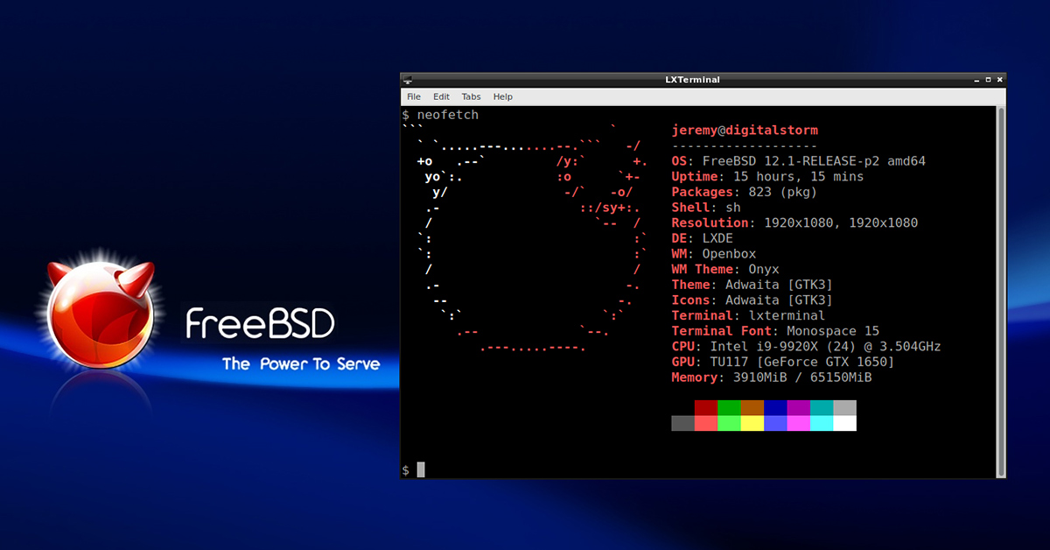Click the terminal vertical scrollbar
The height and width of the screenshot is (550, 1050).
point(1001,289)
